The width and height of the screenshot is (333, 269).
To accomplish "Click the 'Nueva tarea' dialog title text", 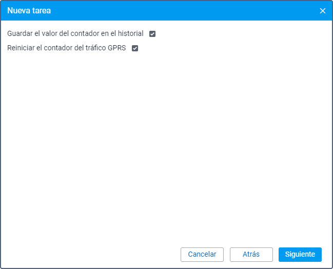I will click(29, 11).
